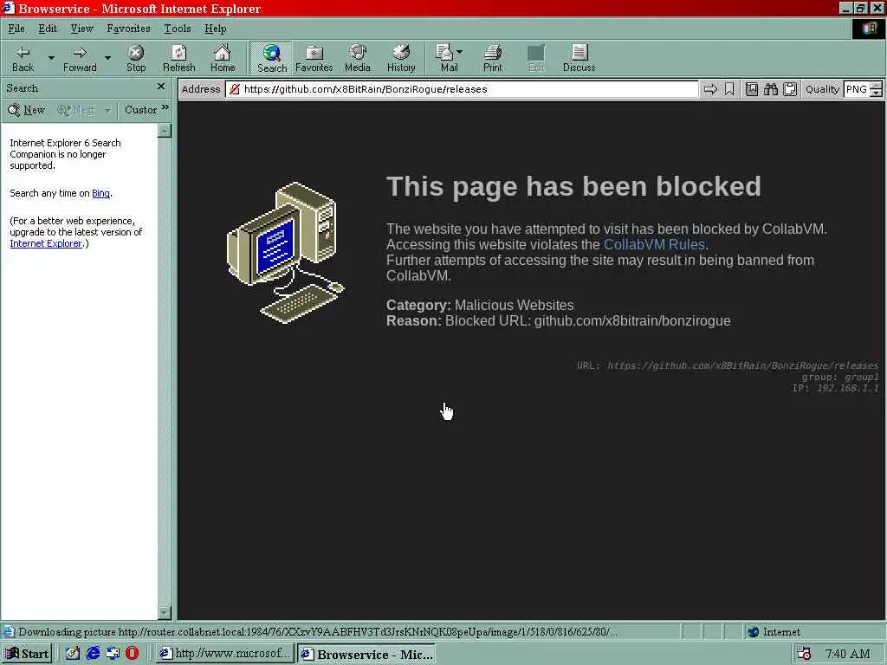
Task: Click the binoculars find icon
Action: coord(770,89)
